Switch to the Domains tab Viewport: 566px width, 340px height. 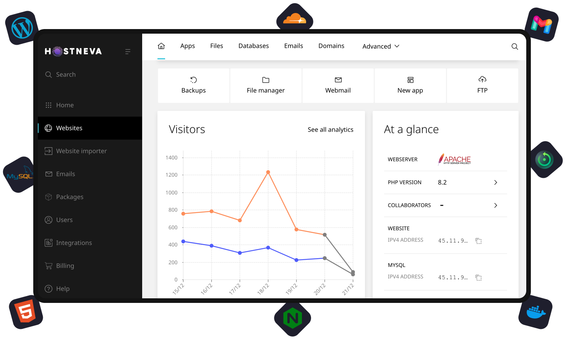point(331,46)
